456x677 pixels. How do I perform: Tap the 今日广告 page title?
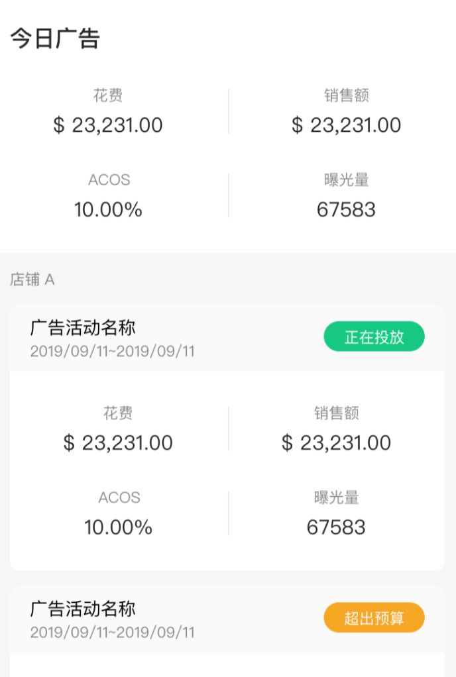coord(55,38)
